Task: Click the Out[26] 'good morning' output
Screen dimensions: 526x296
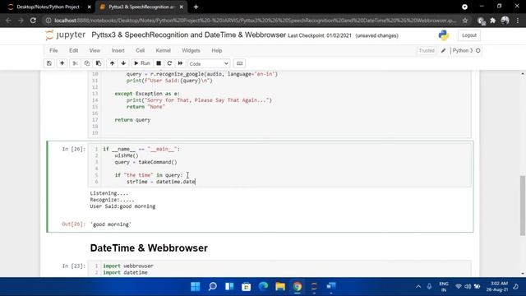Action: [111, 224]
